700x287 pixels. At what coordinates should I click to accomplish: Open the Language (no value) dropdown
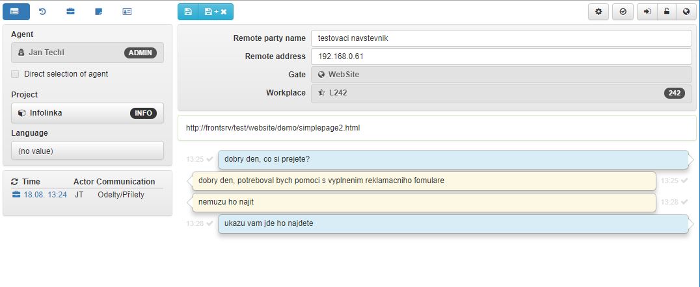pyautogui.click(x=87, y=151)
